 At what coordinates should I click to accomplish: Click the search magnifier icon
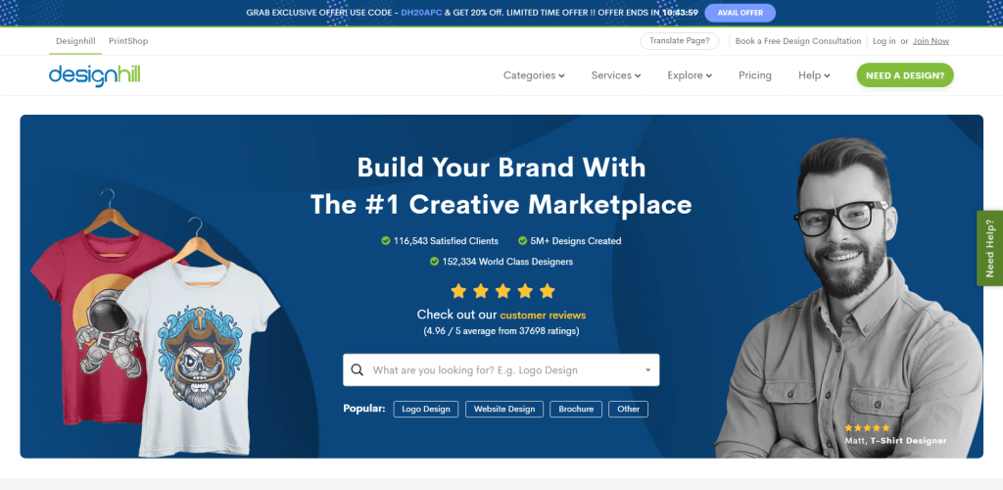358,369
